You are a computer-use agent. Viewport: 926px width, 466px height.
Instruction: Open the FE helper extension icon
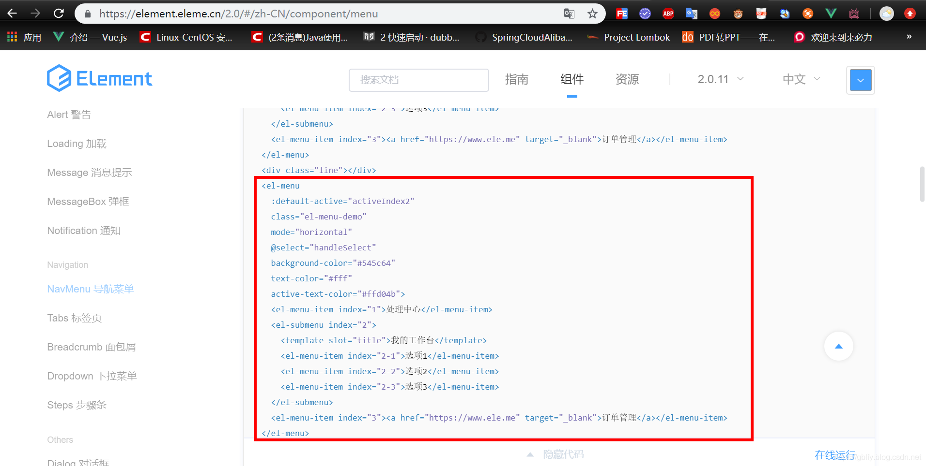622,14
